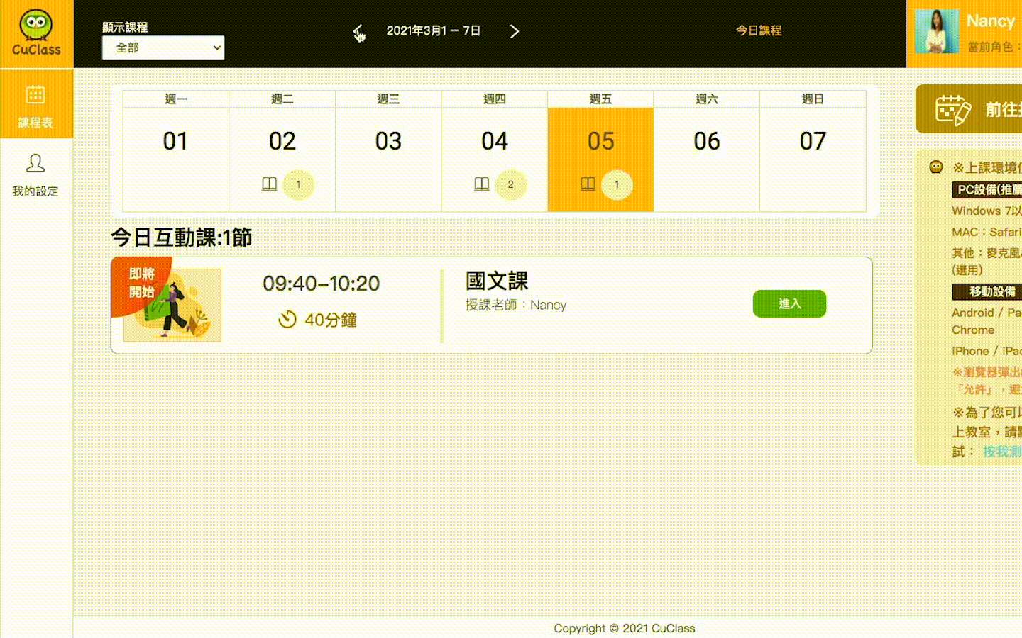Expand the 顯示課程 dropdown set to 全部
This screenshot has width=1022, height=638.
point(163,47)
